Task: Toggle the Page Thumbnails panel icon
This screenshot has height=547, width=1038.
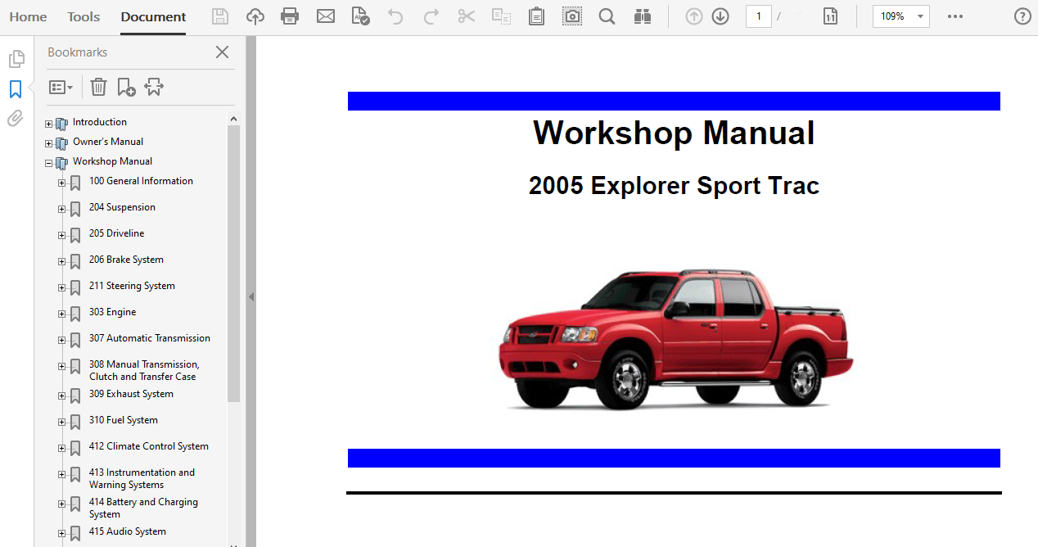Action: (x=16, y=59)
